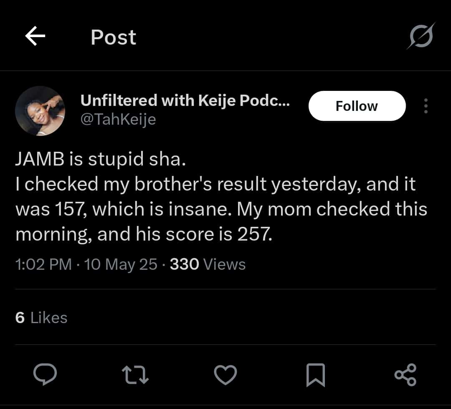The image size is (451, 409).
Task: Tap the "I checked my brother's result" line
Action: 142,184
